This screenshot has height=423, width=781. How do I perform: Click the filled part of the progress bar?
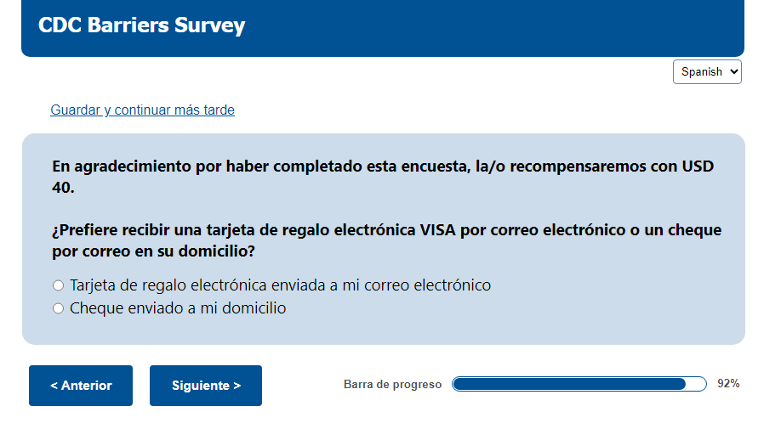568,384
